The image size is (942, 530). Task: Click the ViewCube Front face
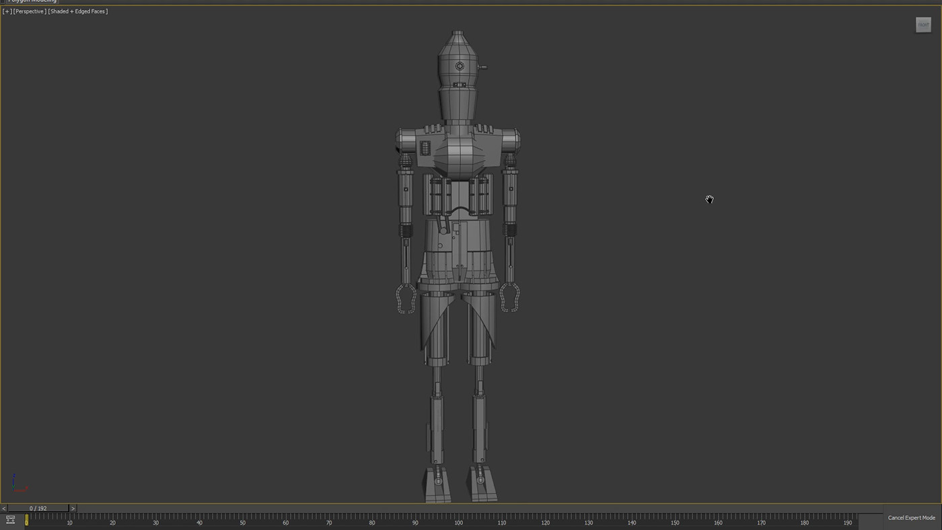pos(923,25)
